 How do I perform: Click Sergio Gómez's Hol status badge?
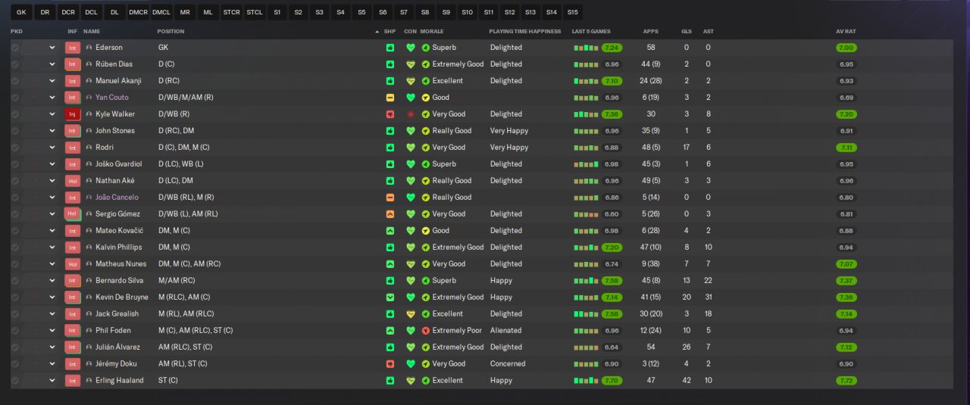pos(73,213)
